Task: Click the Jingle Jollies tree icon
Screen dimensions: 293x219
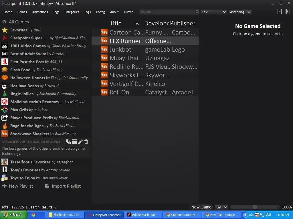Action: 5,94
